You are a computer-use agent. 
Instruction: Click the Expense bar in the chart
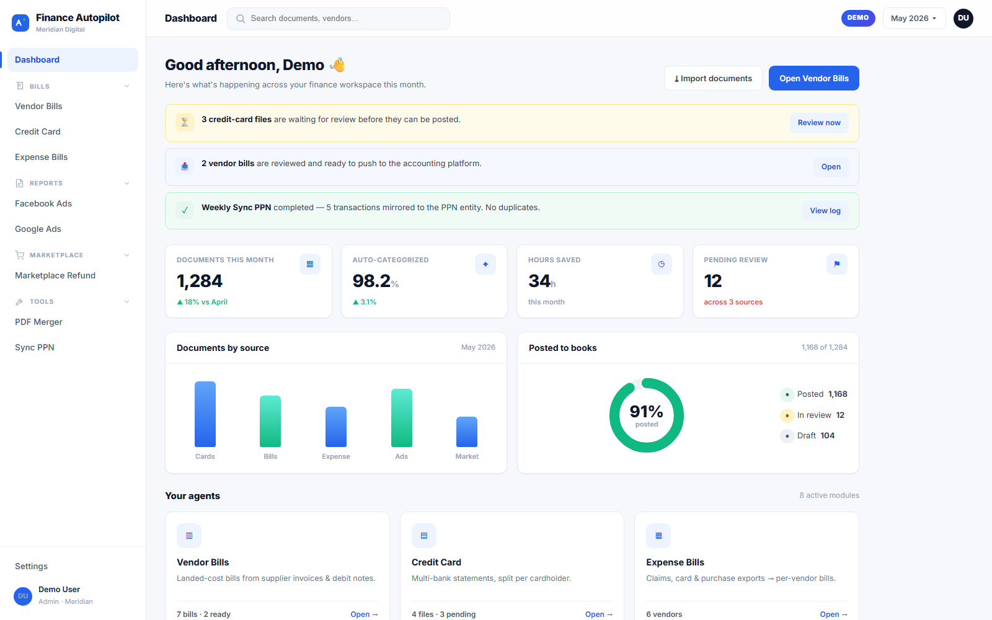point(336,427)
